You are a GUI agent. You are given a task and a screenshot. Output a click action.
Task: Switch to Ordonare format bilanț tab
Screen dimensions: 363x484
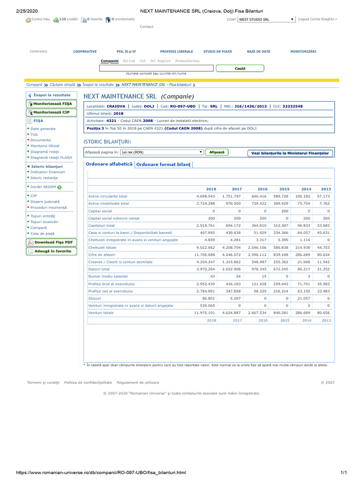pos(164,164)
